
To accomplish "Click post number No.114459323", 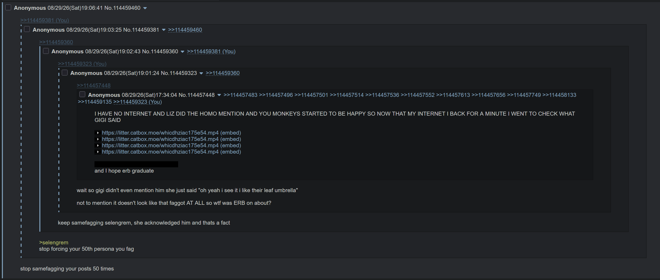I will 179,73.
